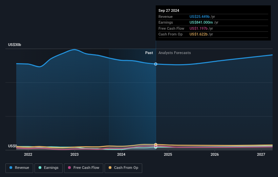Click the US$25.449b revenue value
Image resolution: width=278 pixels, height=177 pixels.
[x=200, y=17]
